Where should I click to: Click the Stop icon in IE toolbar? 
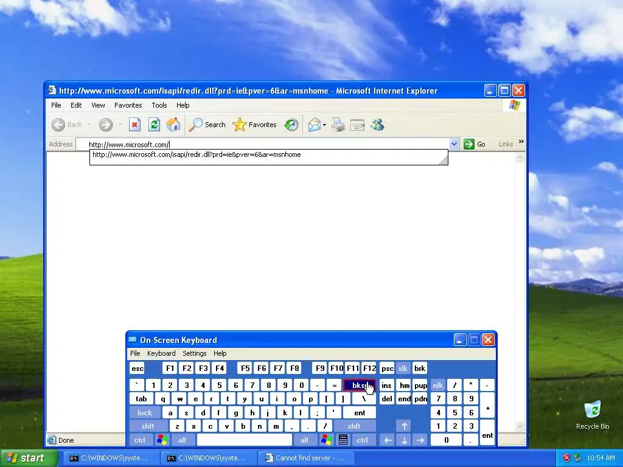click(134, 125)
